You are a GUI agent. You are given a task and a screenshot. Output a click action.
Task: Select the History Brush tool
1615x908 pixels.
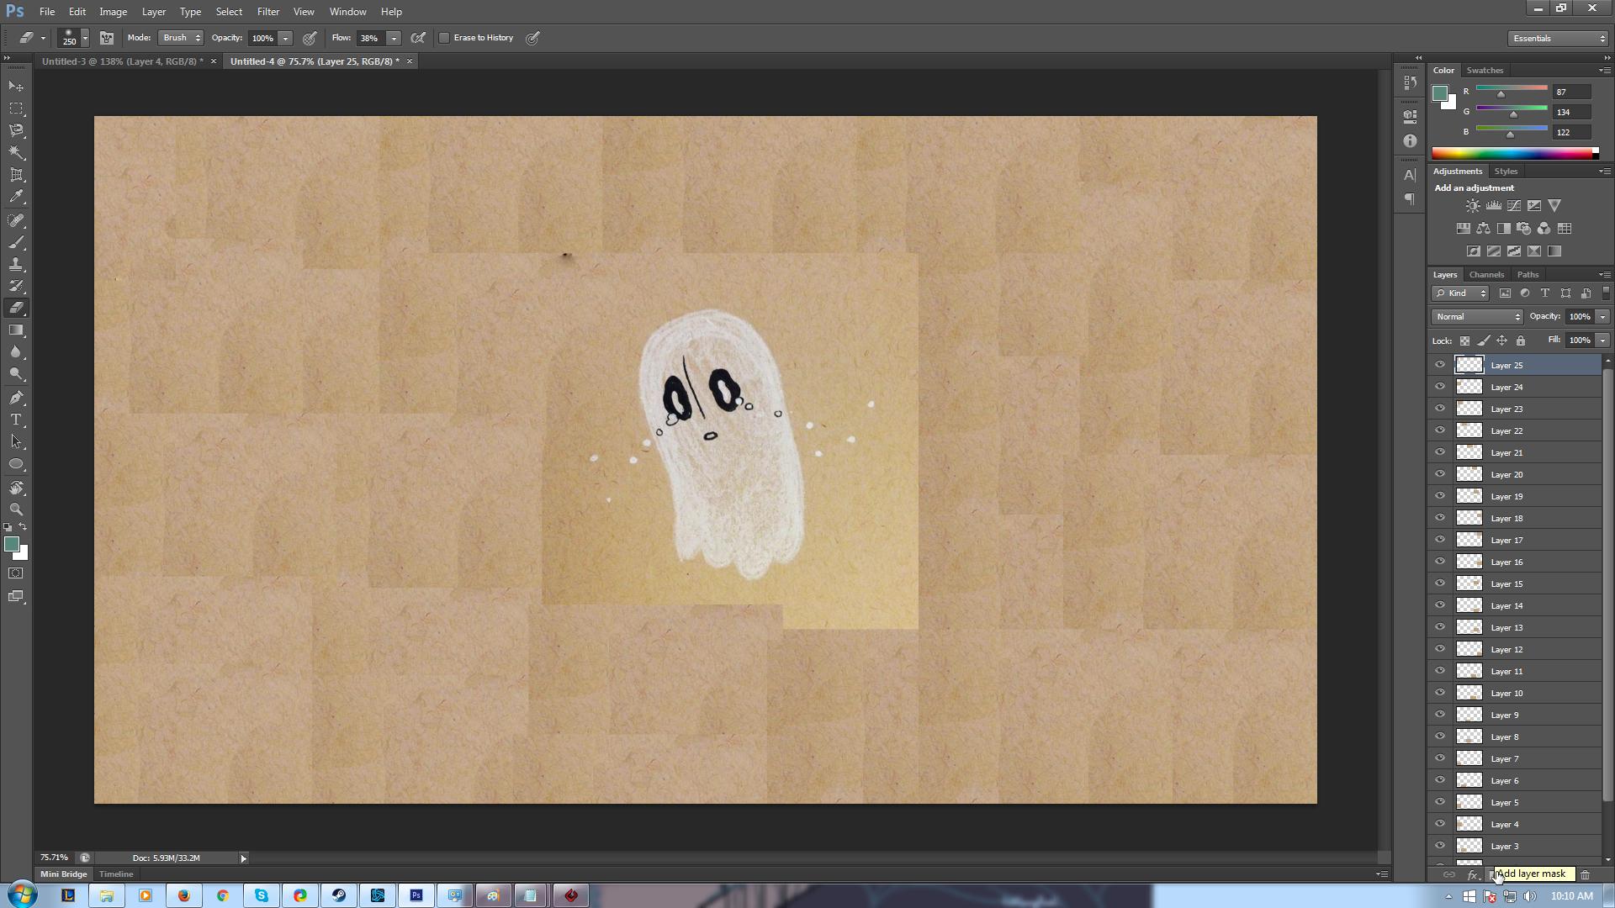16,286
